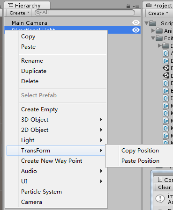Collapse the _Scripts folder tree arrow

pyautogui.click(x=147, y=23)
